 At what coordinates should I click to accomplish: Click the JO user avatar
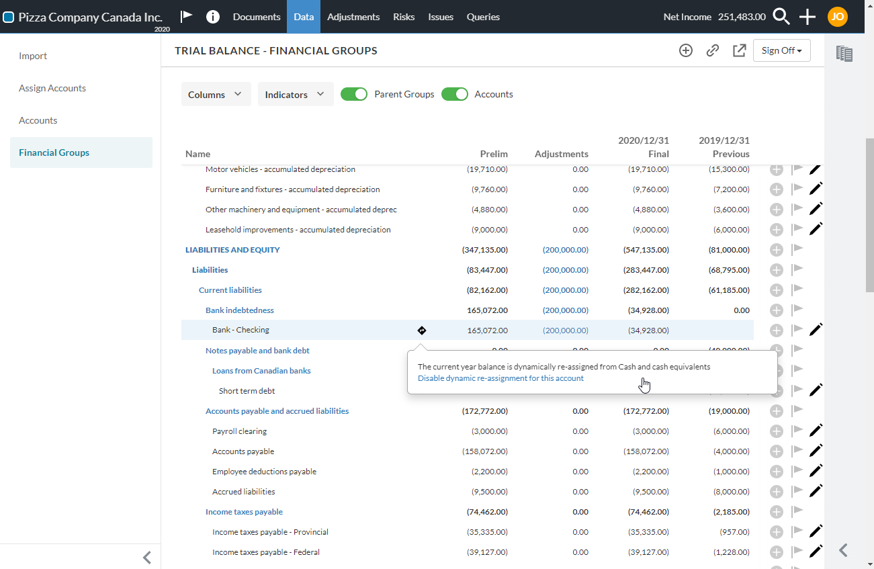(x=838, y=17)
